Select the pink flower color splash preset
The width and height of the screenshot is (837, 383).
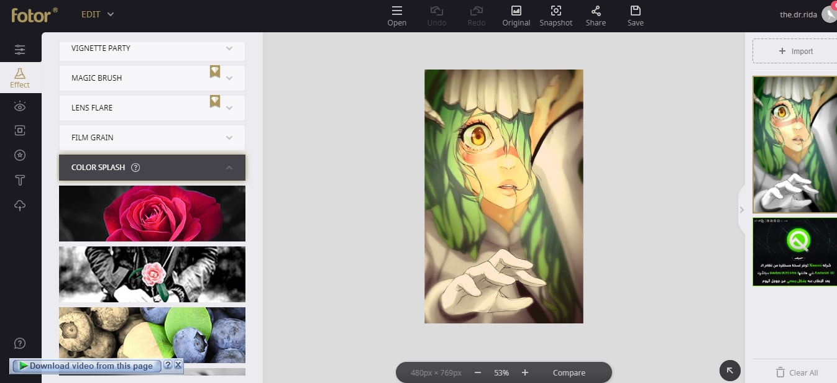(152, 274)
